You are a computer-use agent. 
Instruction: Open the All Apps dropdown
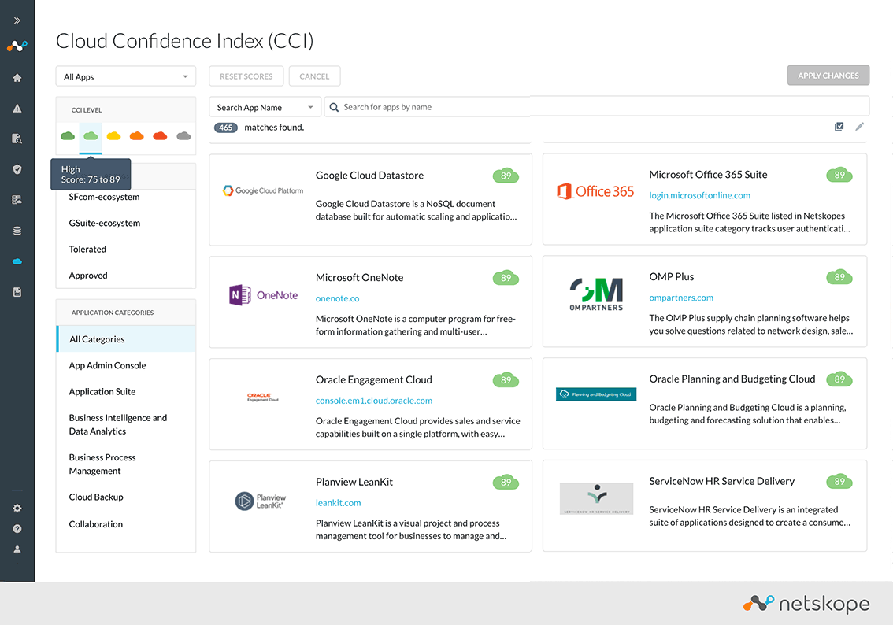pyautogui.click(x=126, y=76)
